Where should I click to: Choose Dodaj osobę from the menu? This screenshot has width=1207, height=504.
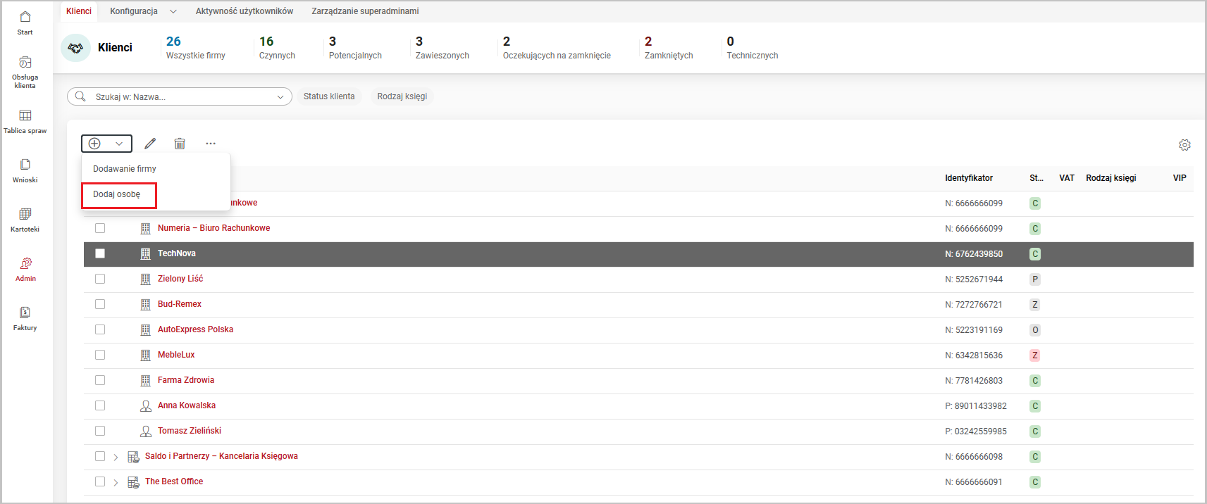pyautogui.click(x=117, y=194)
